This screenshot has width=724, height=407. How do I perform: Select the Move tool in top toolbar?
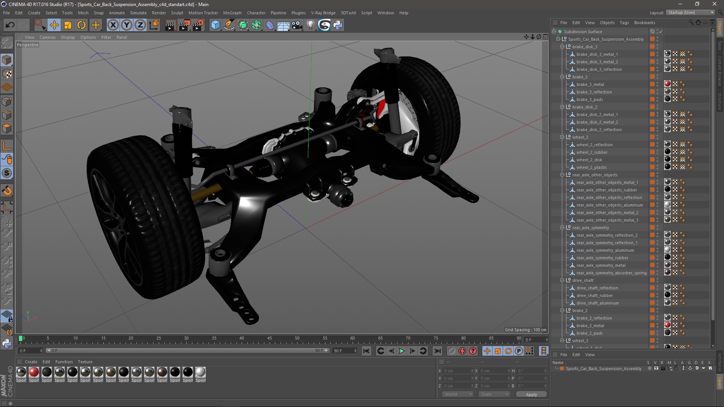click(x=54, y=25)
